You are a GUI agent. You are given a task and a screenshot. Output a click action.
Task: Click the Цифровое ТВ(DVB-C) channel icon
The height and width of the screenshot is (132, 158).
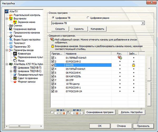[x=15, y=71]
